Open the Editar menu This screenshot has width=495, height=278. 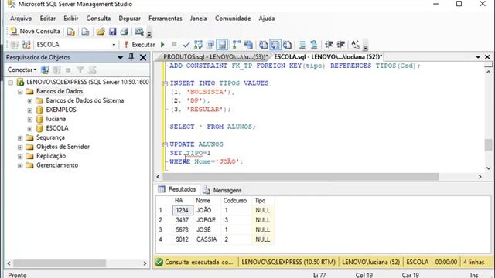[48, 19]
